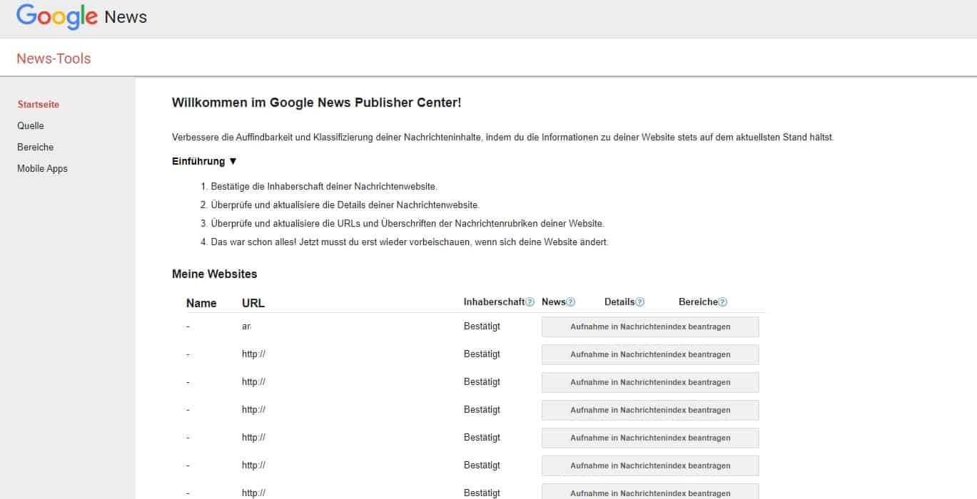Click the "Meine Websites" heading

pyautogui.click(x=215, y=274)
